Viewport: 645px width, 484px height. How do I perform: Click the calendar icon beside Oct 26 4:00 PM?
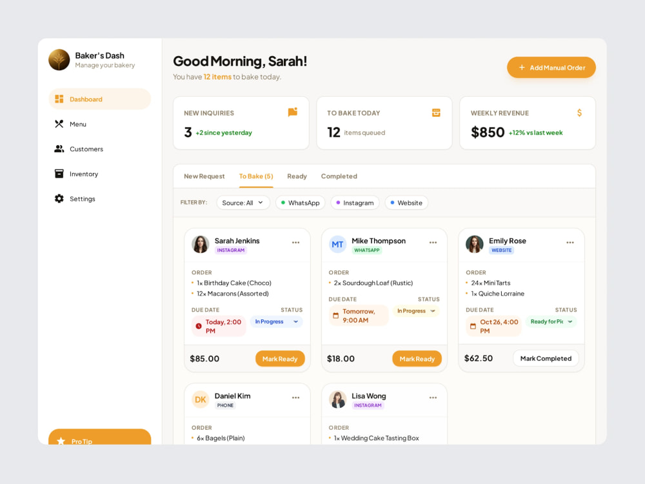pyautogui.click(x=473, y=326)
